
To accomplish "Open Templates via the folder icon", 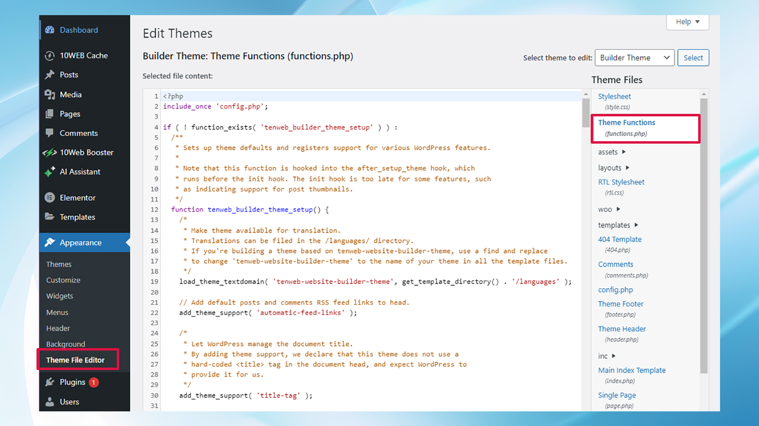I will [50, 217].
